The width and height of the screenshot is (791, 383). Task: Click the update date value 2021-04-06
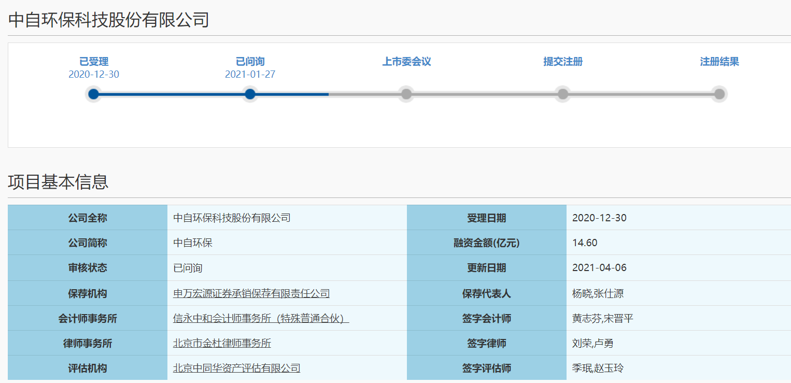click(599, 268)
